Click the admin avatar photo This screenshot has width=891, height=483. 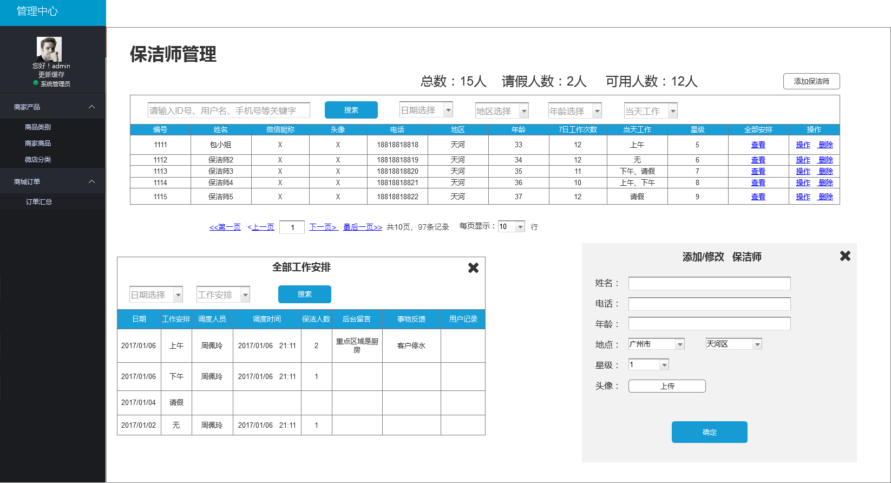click(x=49, y=49)
